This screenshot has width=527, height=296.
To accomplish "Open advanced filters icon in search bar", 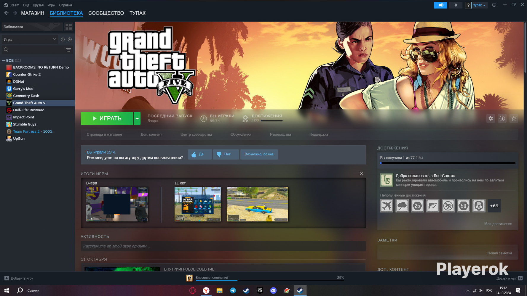I will [68, 50].
